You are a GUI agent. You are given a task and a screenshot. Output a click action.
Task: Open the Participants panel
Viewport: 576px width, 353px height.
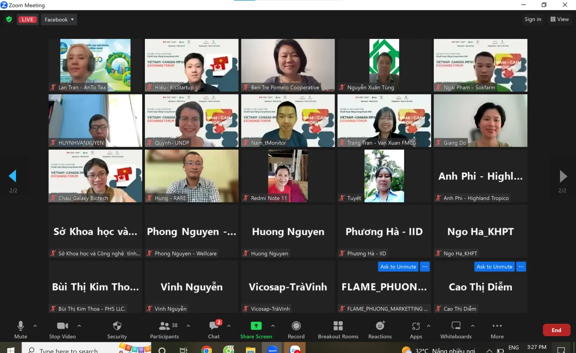pyautogui.click(x=164, y=330)
